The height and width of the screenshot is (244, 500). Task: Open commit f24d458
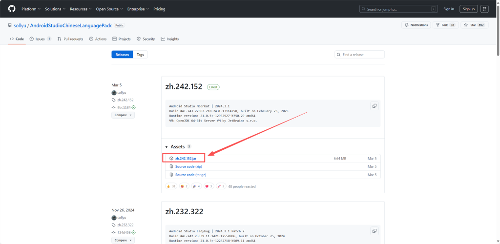point(124,233)
